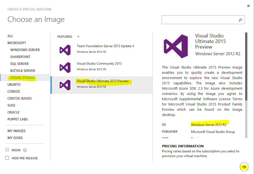Show Ubuntu images
Screen dimensions: 254x174
point(14,85)
